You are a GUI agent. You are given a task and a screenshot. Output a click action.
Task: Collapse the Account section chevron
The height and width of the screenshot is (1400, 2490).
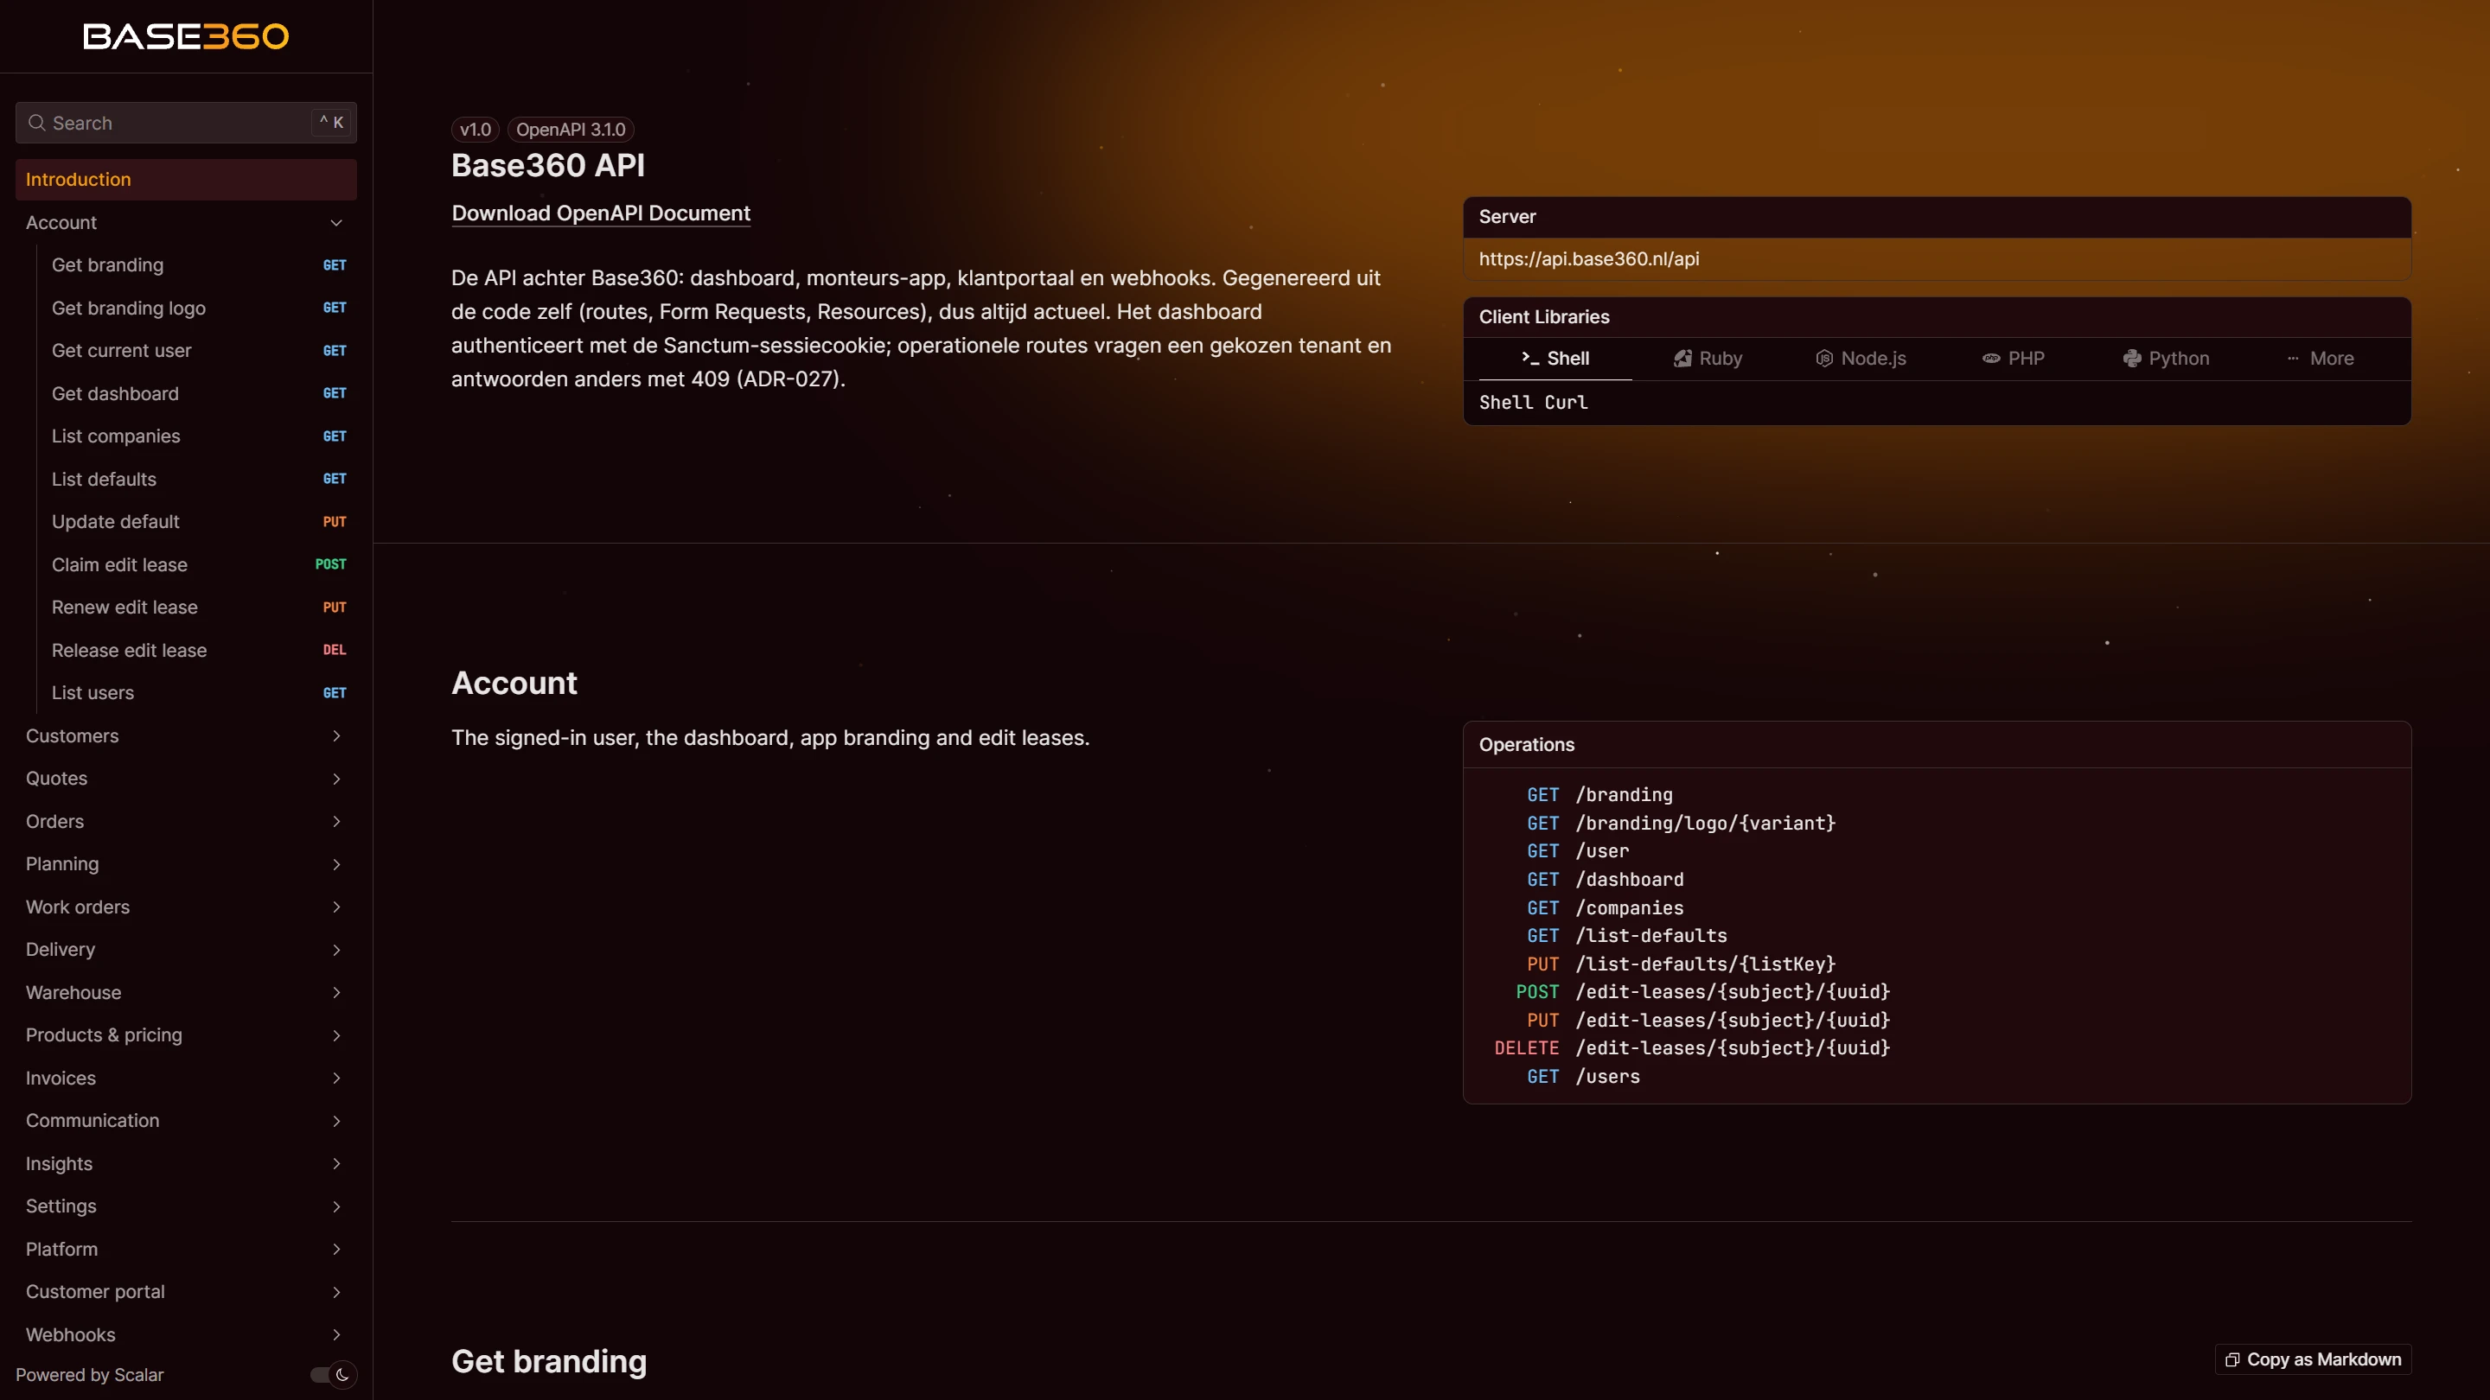tap(336, 223)
